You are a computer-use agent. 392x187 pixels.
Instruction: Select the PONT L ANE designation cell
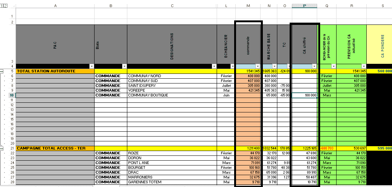172,163
